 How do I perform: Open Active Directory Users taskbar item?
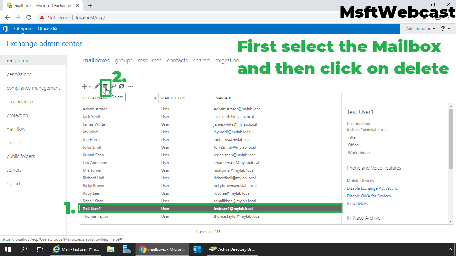tap(232, 249)
